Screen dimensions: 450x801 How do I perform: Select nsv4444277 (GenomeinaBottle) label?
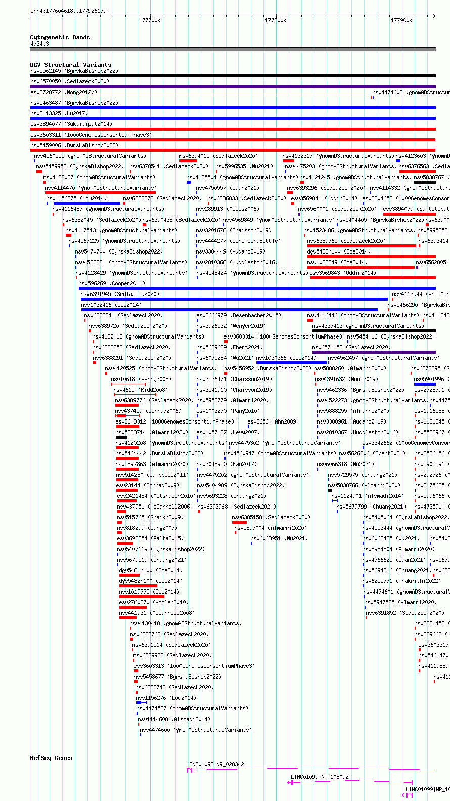238,241
